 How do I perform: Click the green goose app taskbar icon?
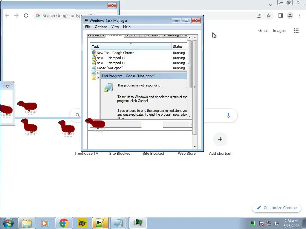click(82, 223)
